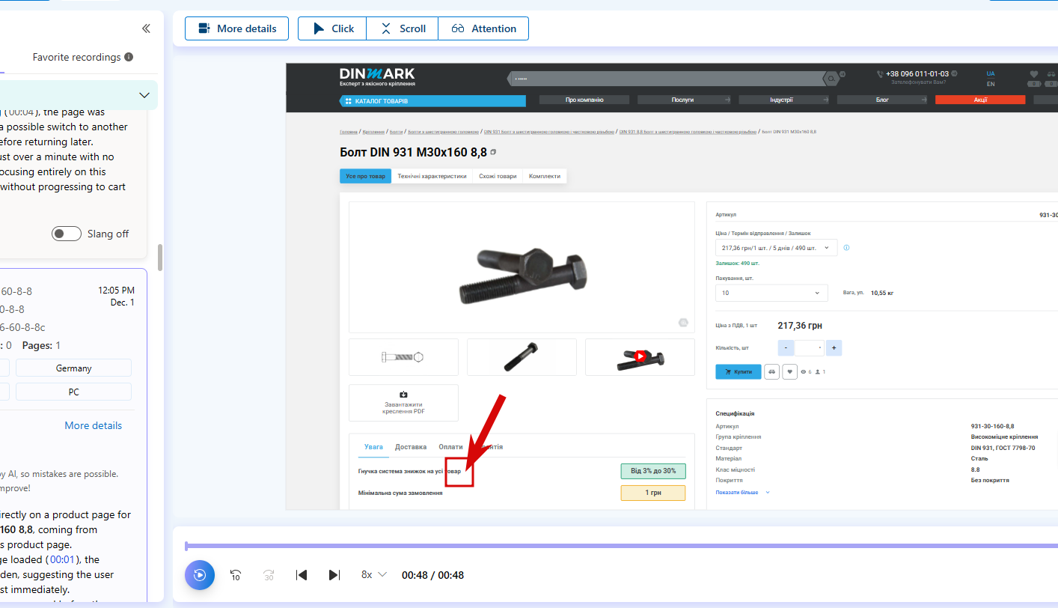
Task: Add product to favorites with heart button
Action: pyautogui.click(x=789, y=371)
